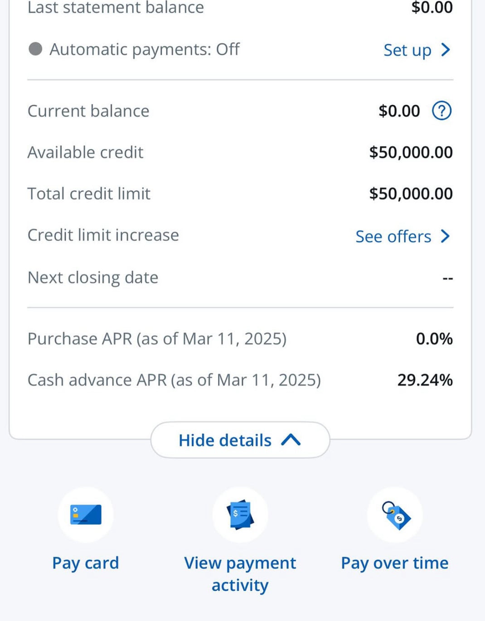This screenshot has width=485, height=621.
Task: Tap the chevron arrow beside Set up
Action: pyautogui.click(x=446, y=49)
